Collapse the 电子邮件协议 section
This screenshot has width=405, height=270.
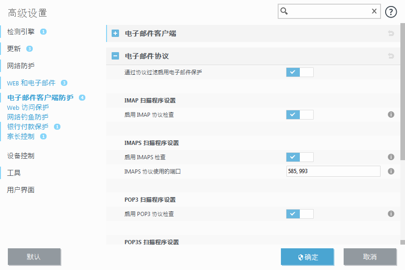115,55
